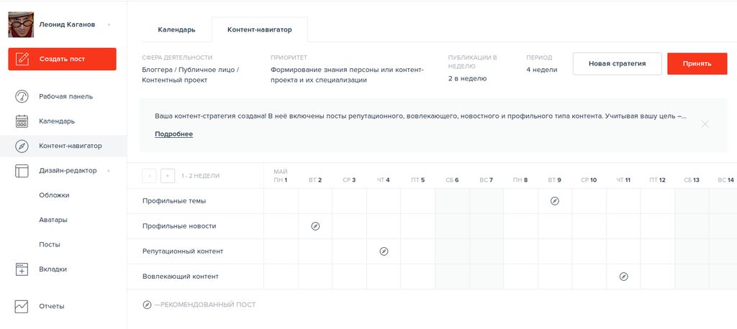Click the Дизайн-редактор layout icon
The image size is (737, 329).
(22, 171)
